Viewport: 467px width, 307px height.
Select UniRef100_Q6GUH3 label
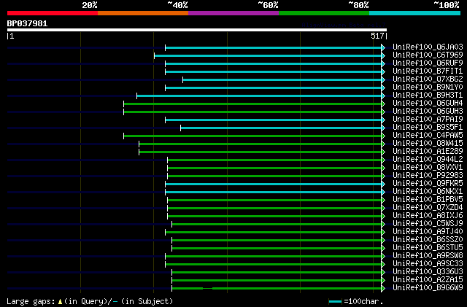tap(428, 112)
